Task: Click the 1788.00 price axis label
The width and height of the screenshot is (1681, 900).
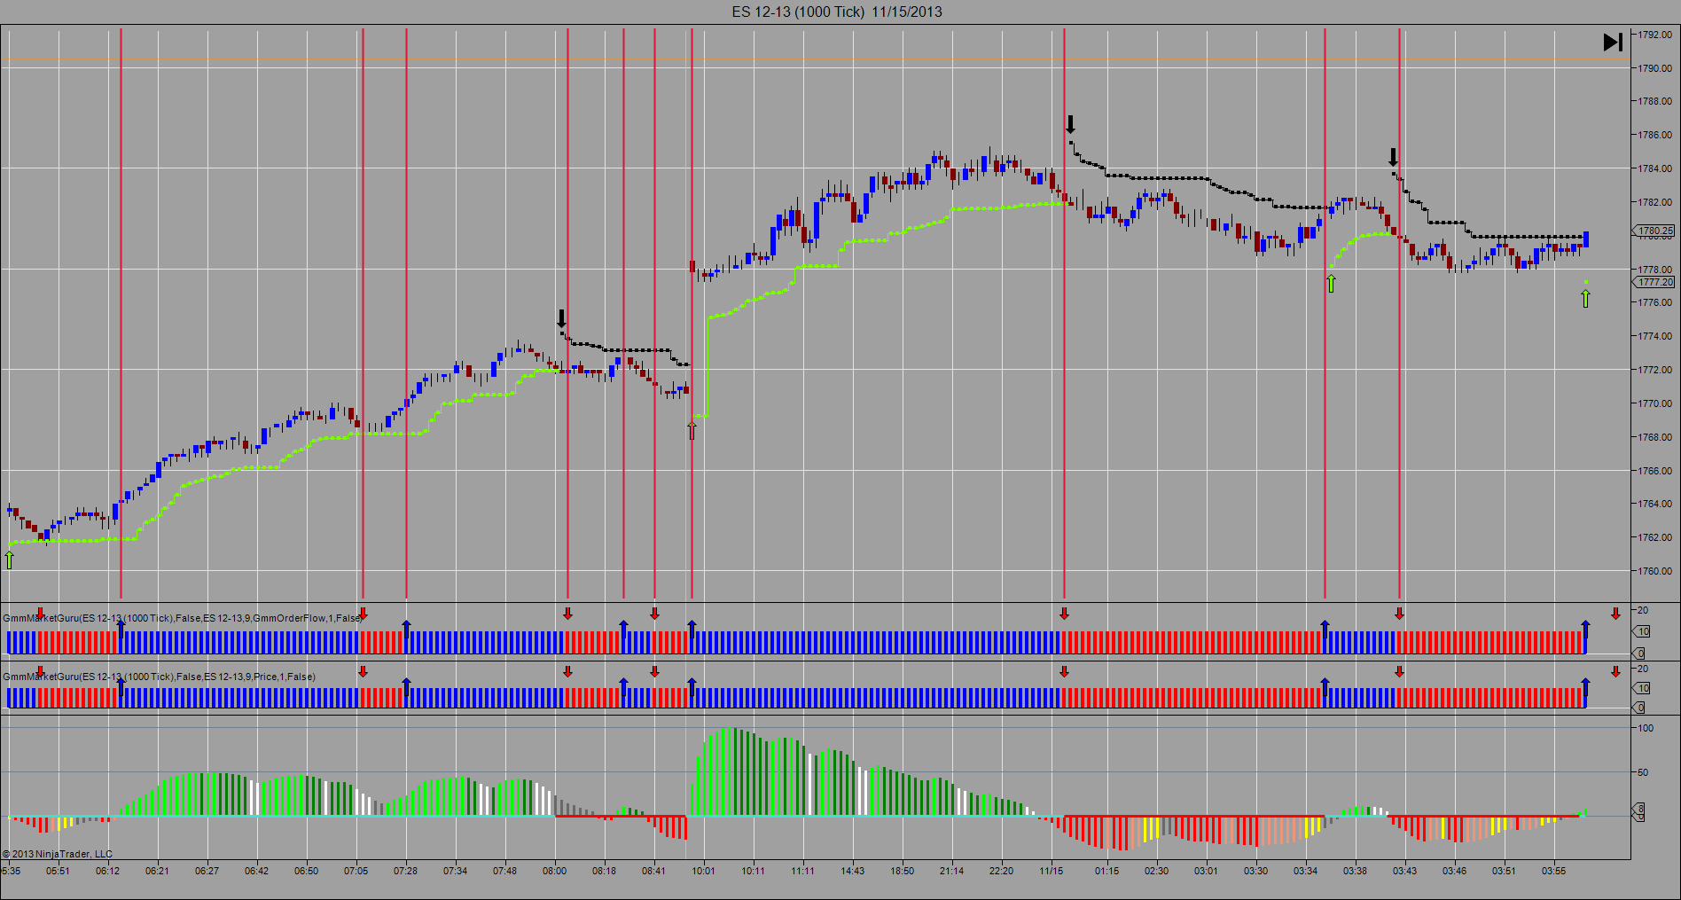Action: coord(1655,102)
